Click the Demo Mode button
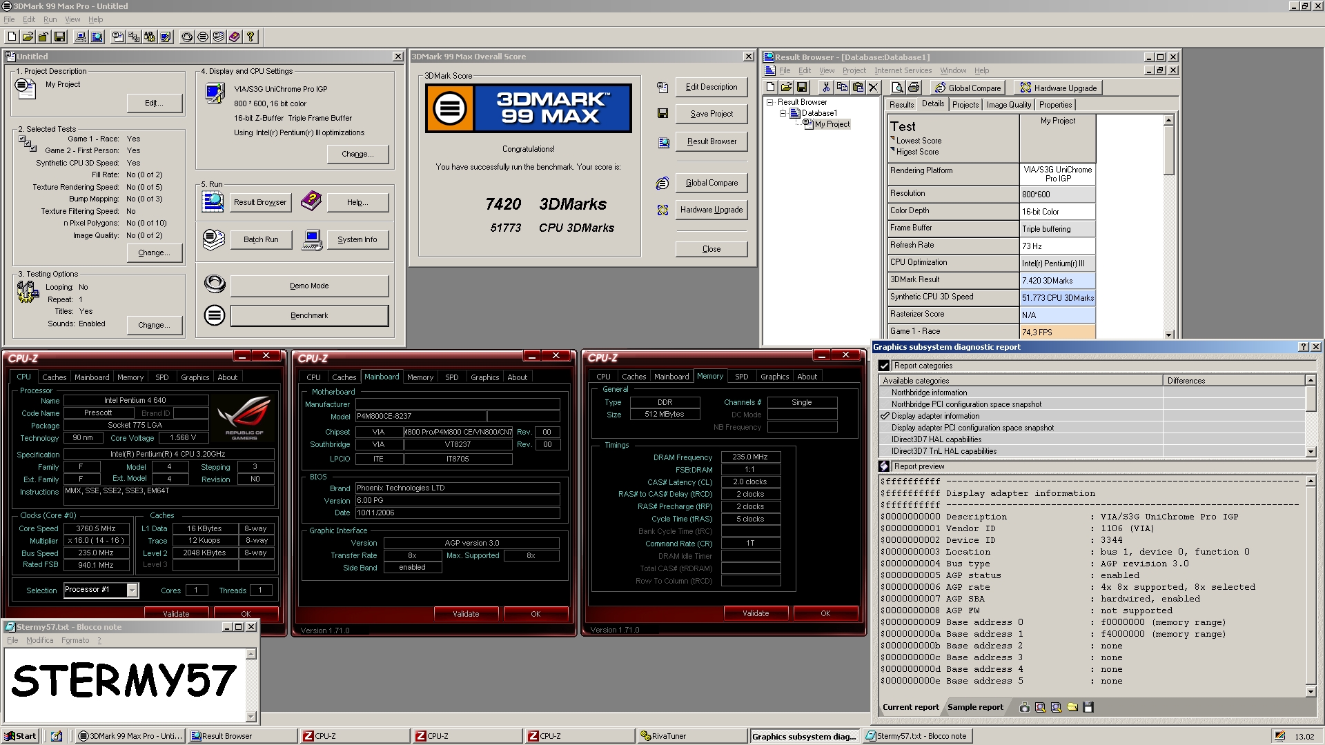This screenshot has height=745, width=1325. 309,286
